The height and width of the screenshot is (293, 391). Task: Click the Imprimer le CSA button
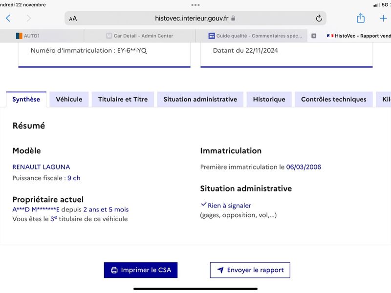141,270
